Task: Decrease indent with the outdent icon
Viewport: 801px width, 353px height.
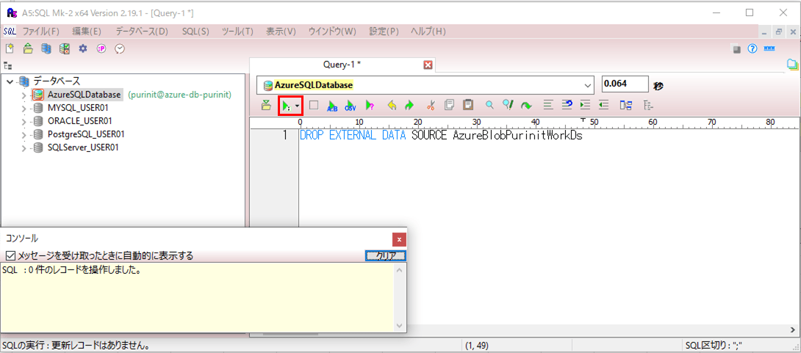Action: tap(604, 105)
